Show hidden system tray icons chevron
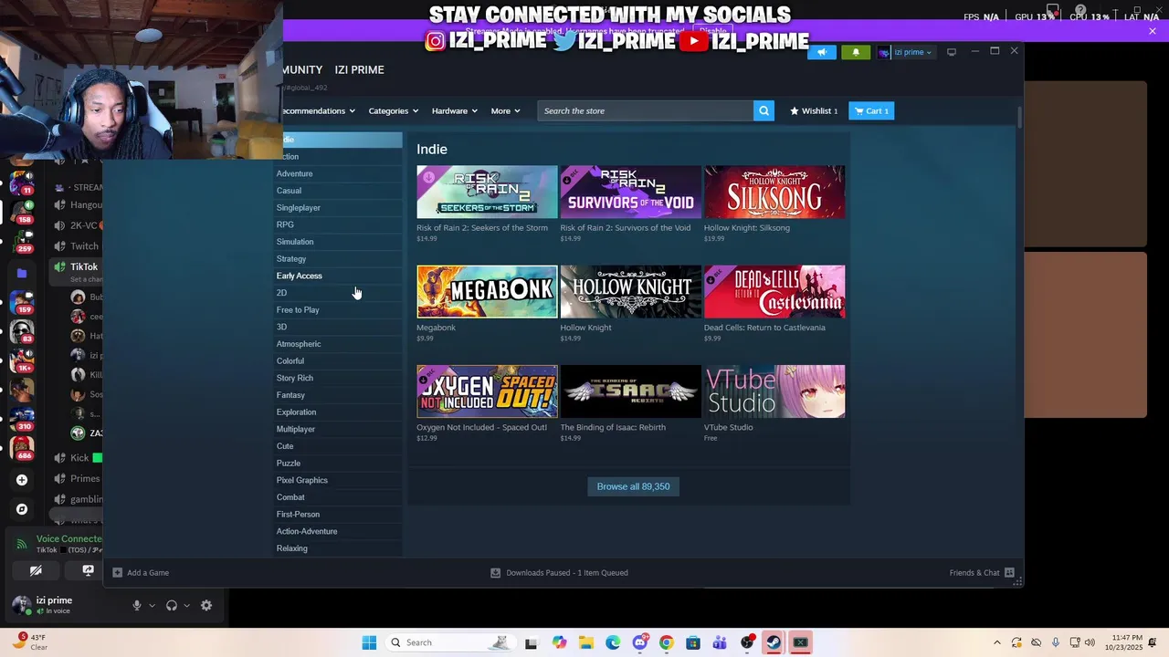1169x657 pixels. pos(996,642)
